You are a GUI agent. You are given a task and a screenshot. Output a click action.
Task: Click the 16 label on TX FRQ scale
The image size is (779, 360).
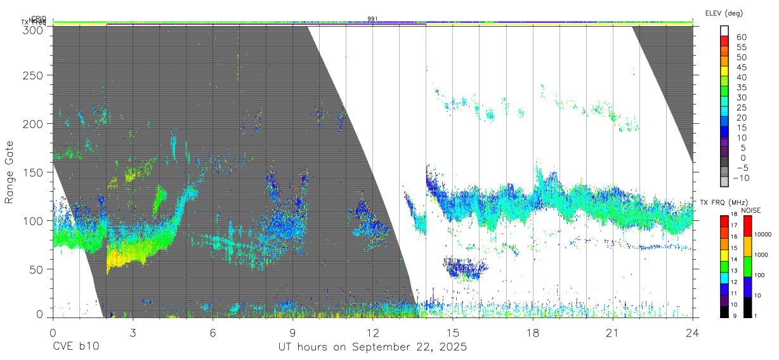click(x=733, y=236)
